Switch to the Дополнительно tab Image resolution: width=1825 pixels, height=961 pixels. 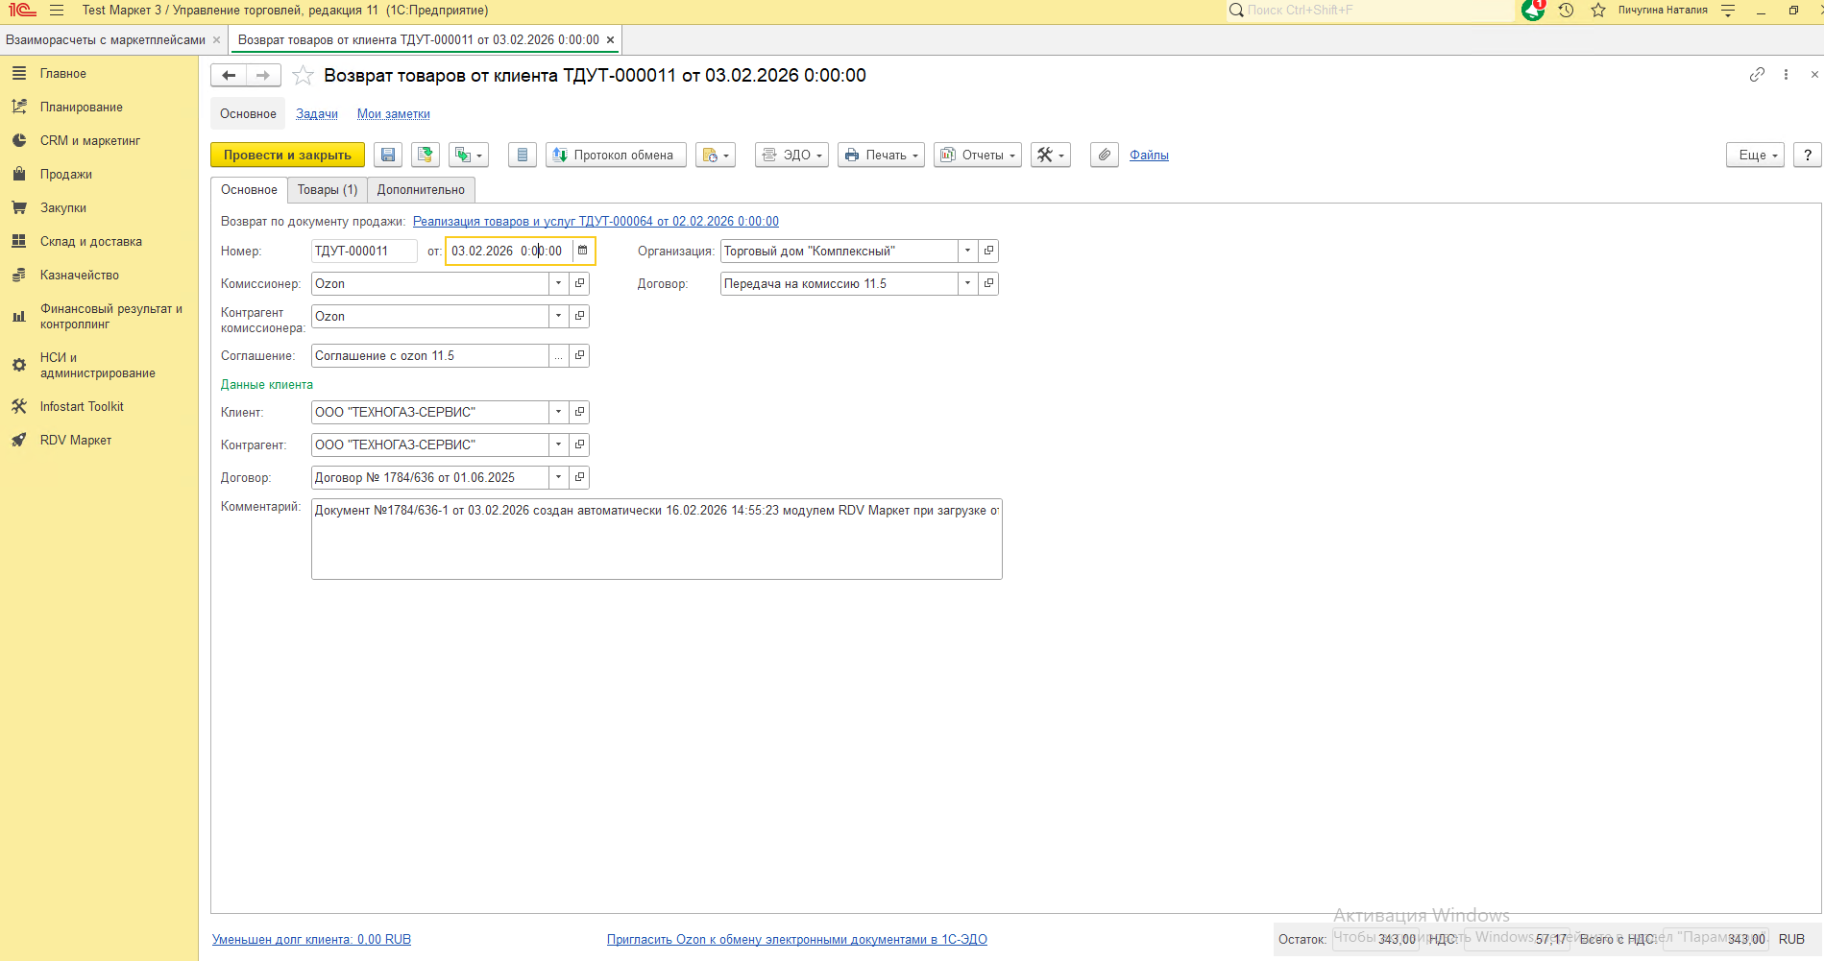pyautogui.click(x=421, y=190)
